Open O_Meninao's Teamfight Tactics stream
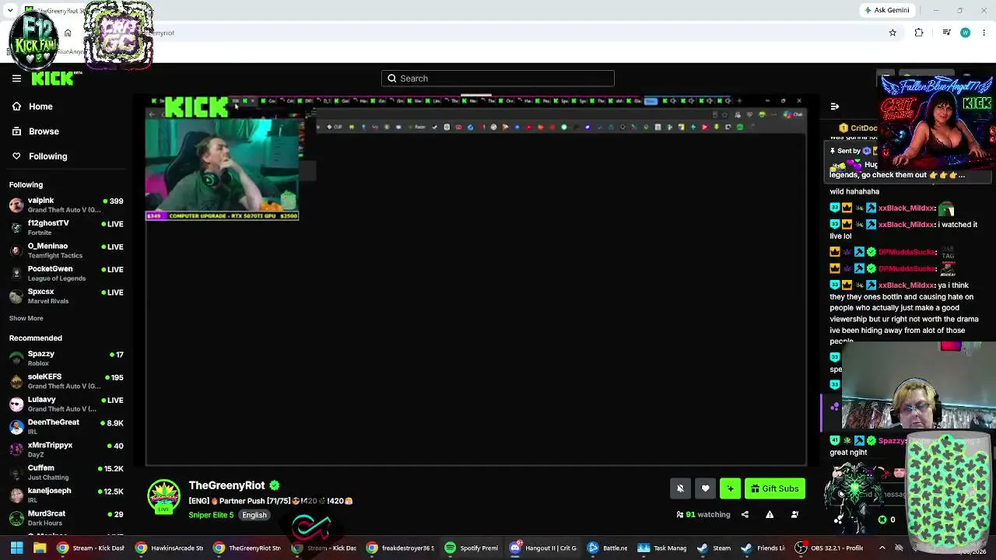996x560 pixels. click(x=66, y=250)
